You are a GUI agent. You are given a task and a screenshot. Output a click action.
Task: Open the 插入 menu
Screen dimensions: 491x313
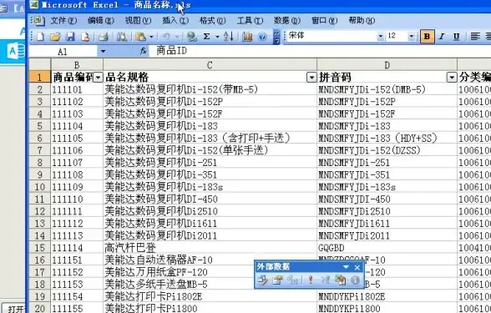(175, 21)
